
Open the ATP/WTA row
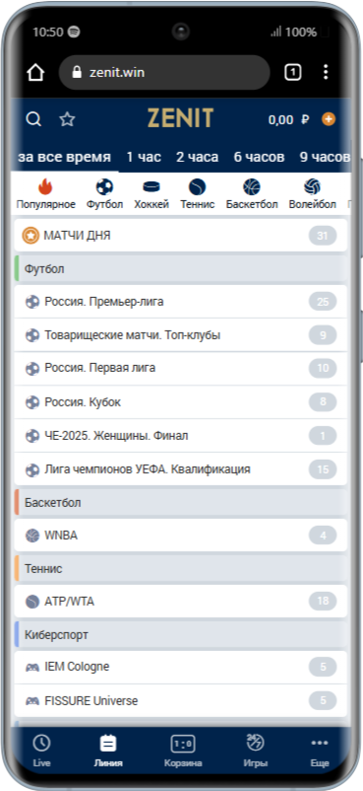tap(181, 602)
